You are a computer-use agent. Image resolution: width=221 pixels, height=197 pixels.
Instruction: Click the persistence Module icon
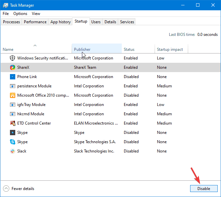12,86
